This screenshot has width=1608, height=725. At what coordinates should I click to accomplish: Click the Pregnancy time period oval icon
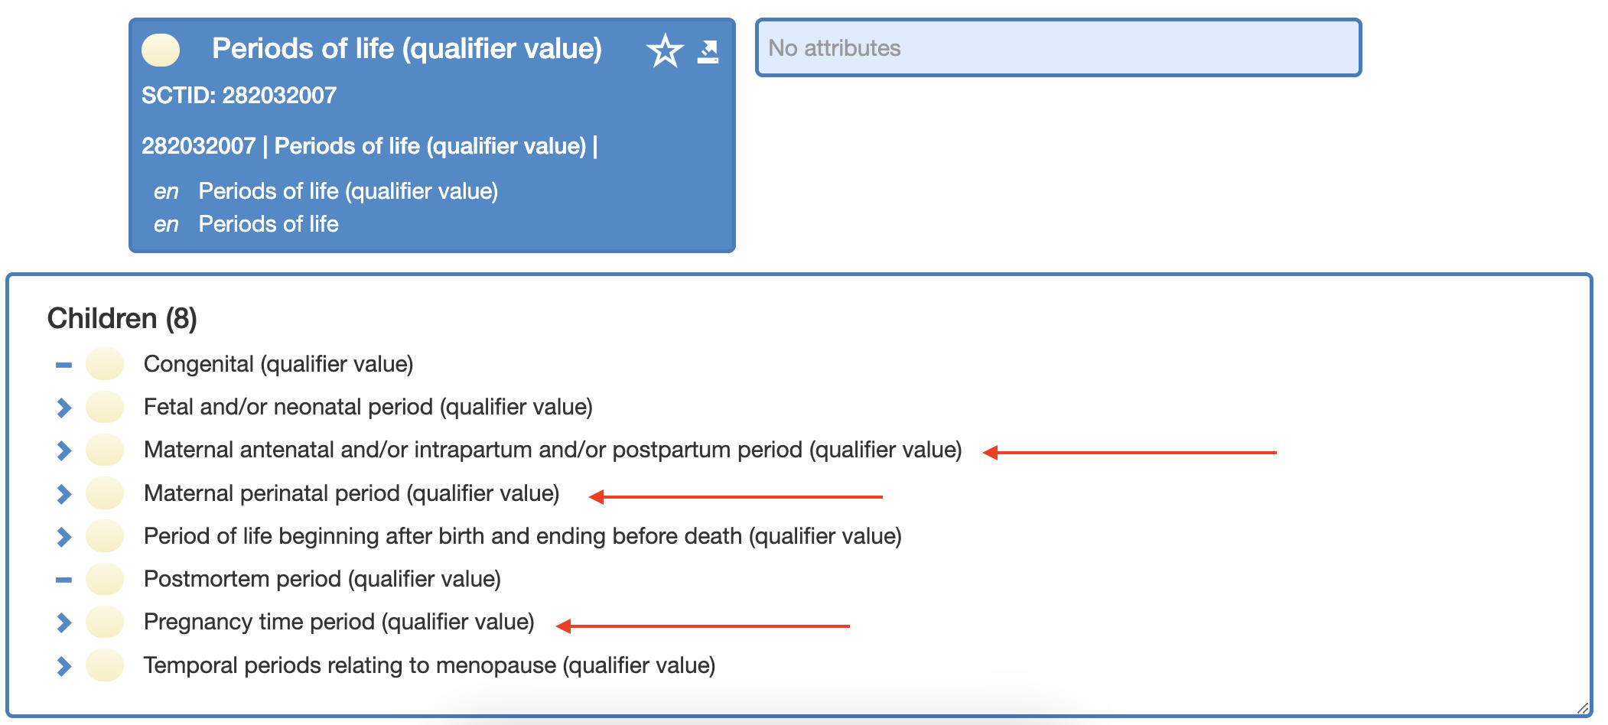(x=105, y=622)
